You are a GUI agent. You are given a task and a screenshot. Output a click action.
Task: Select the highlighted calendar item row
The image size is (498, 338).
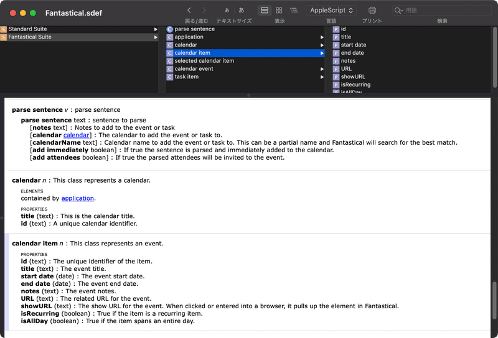click(x=245, y=53)
